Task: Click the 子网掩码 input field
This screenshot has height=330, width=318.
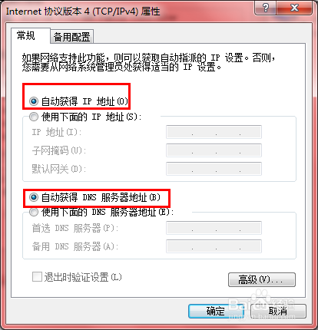Action: [x=214, y=150]
